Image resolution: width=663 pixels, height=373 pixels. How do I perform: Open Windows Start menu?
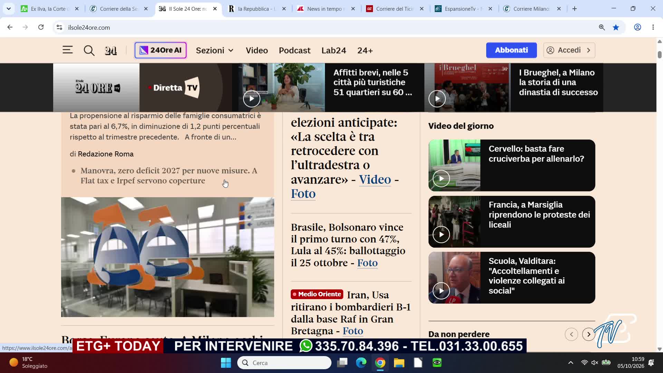pos(226,363)
